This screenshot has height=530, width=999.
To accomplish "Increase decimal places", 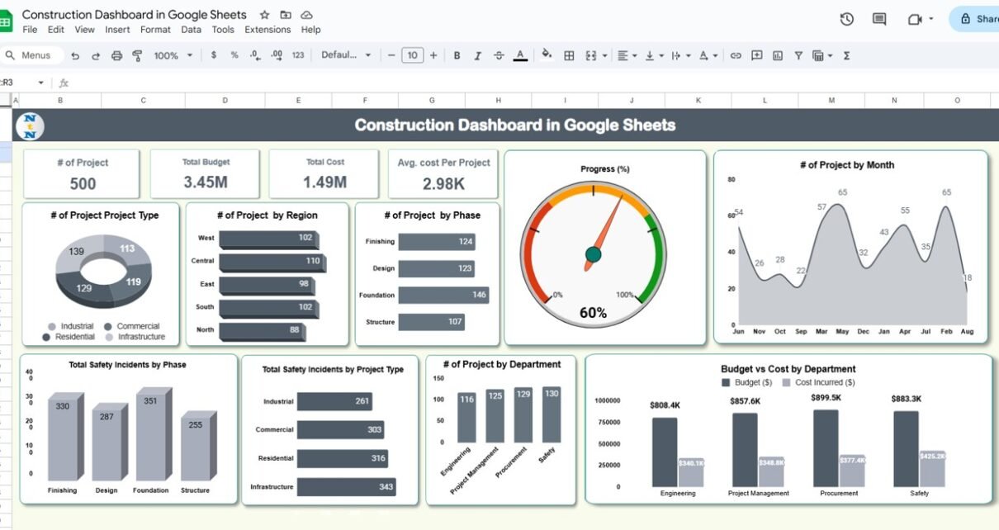I will [277, 55].
